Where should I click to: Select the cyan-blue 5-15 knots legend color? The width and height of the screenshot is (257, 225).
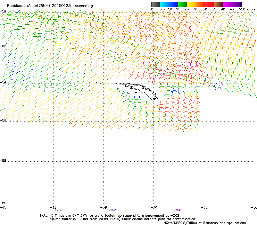click(169, 4)
